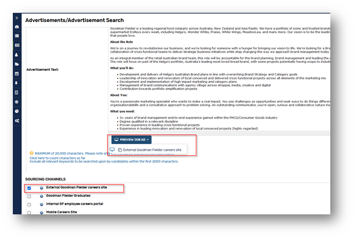The image size is (356, 240).
Task: Uncheck External Goodman Fielder careers site channel
Action: 29,188
